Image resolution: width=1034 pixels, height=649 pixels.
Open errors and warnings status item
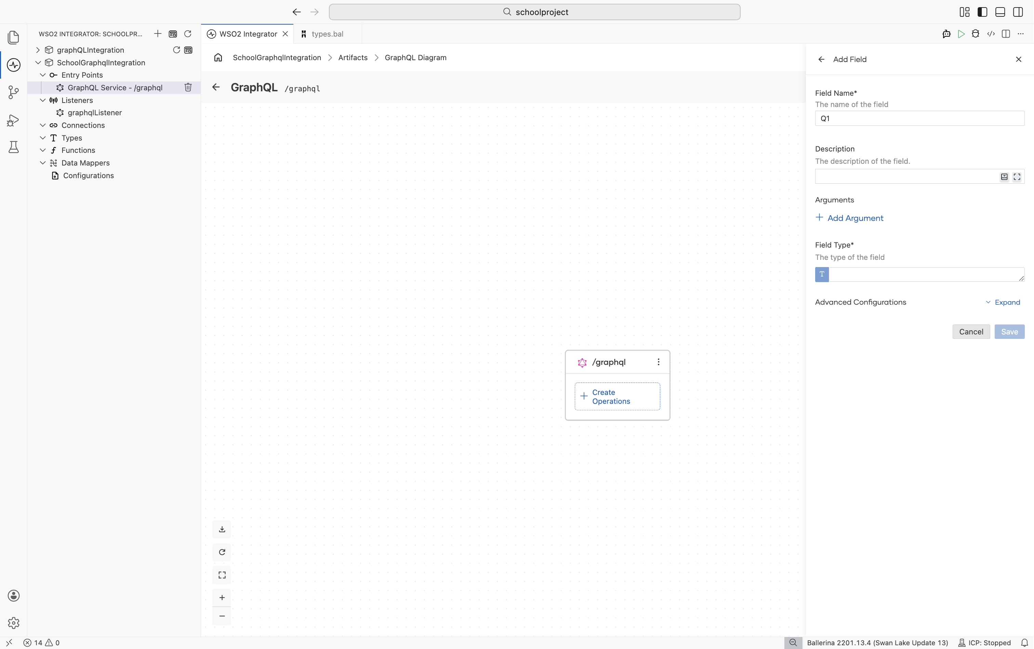pyautogui.click(x=42, y=643)
